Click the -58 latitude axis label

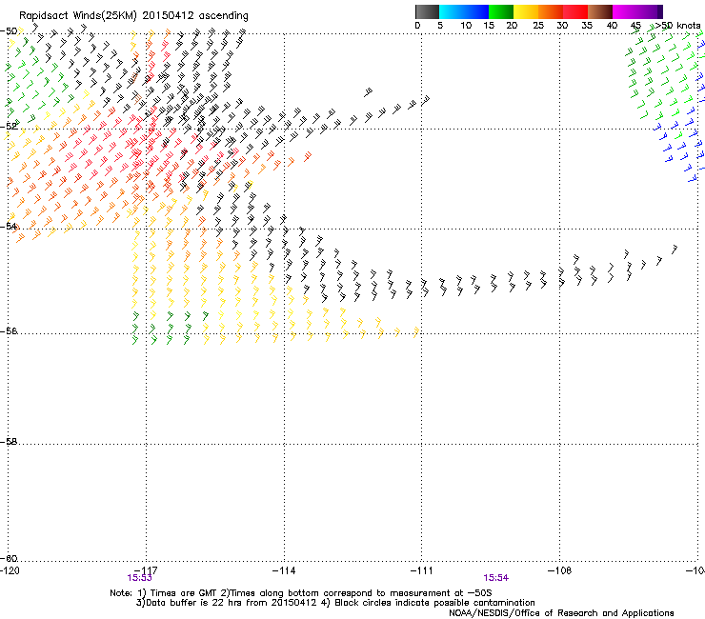pyautogui.click(x=9, y=442)
